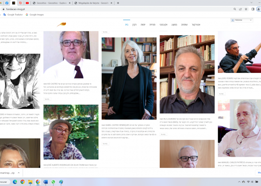
Task: Switch to the Geossítios - Explora tab
Action: click(x=51, y=3)
